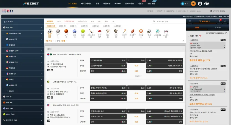Click the orange wallet icon in header
This screenshot has height=125, width=231.
coord(193,4)
